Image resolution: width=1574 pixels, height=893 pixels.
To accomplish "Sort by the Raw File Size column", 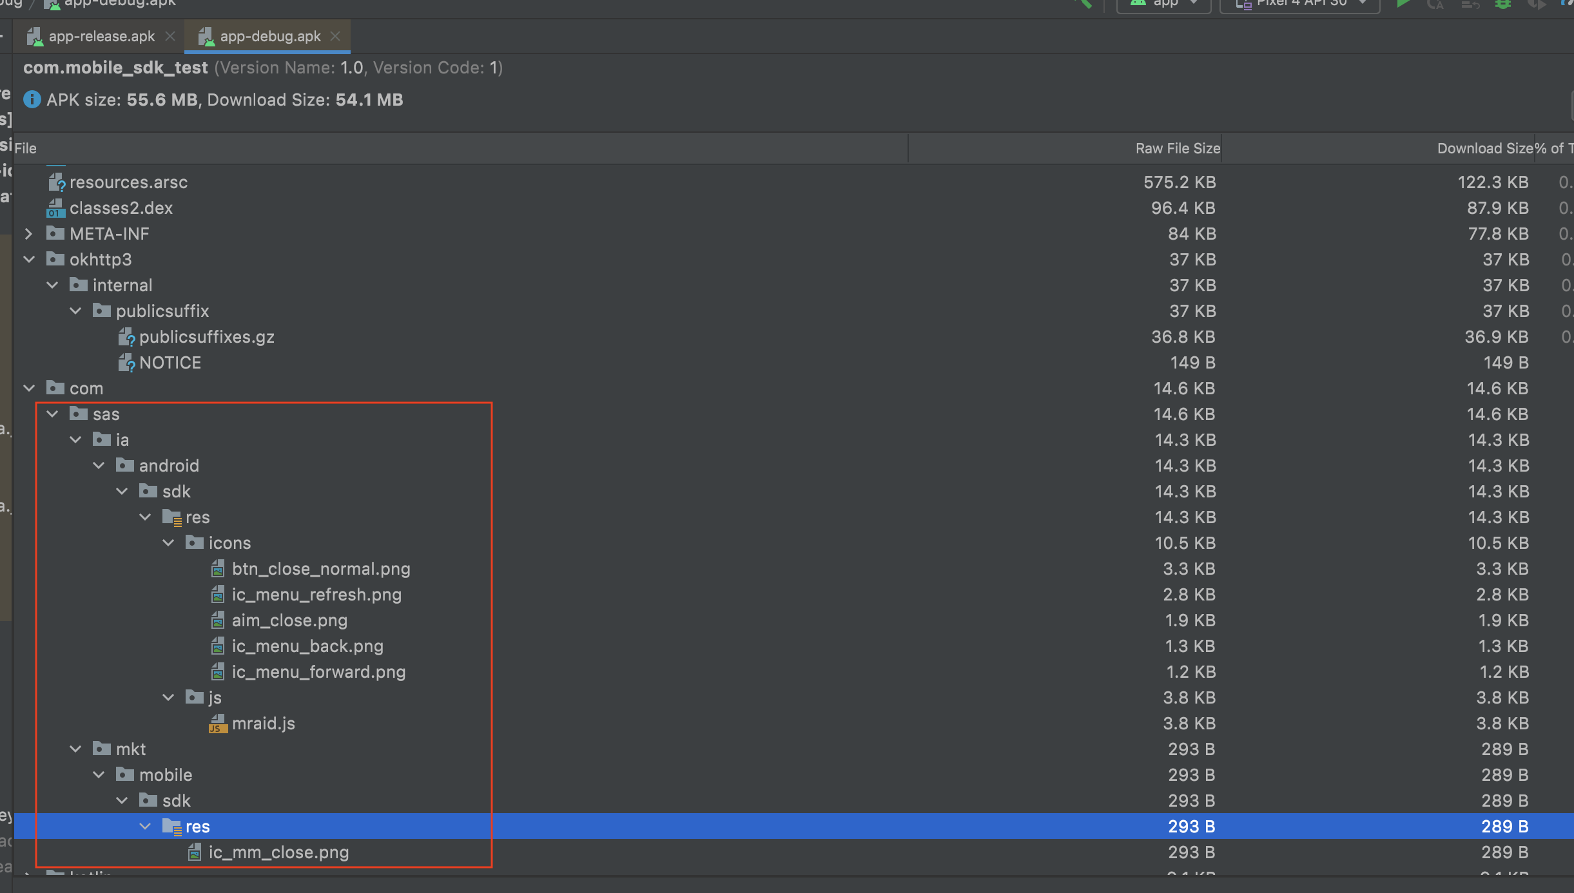I will pos(1177,148).
